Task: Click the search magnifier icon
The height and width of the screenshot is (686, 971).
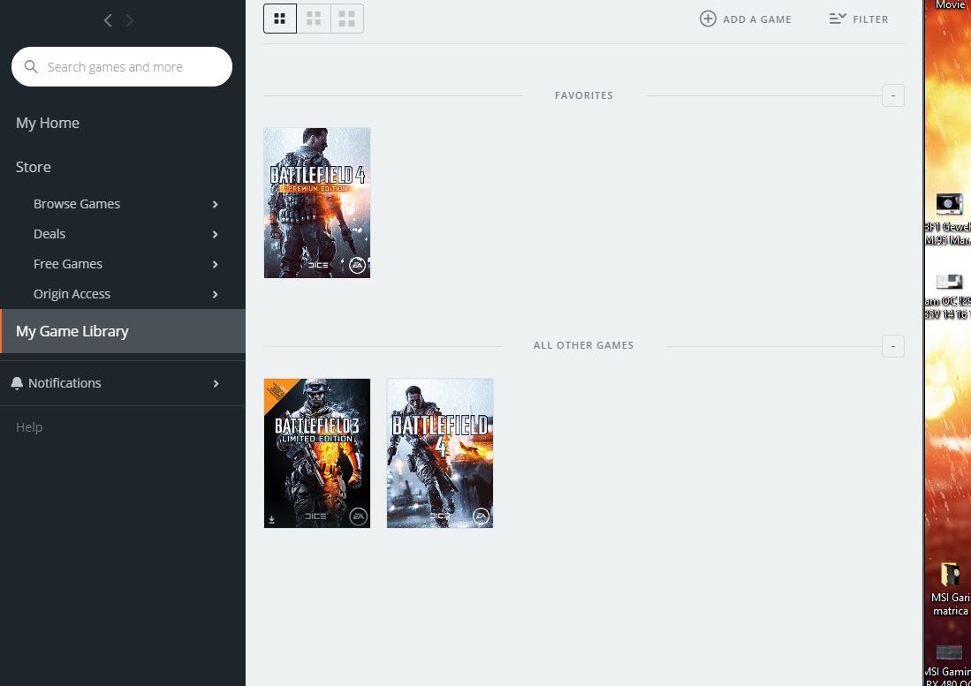Action: coord(31,66)
